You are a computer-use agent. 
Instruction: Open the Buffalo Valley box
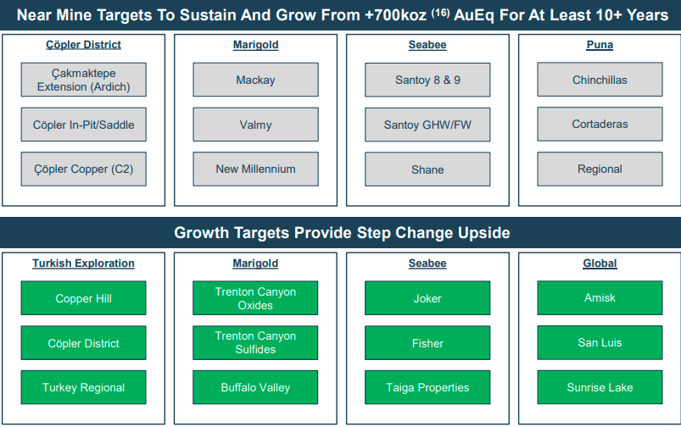(x=255, y=387)
